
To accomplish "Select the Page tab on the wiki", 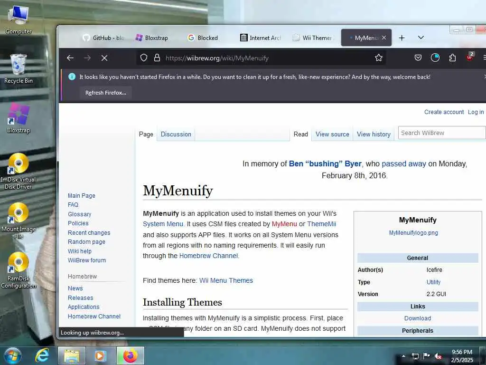I will [x=146, y=134].
